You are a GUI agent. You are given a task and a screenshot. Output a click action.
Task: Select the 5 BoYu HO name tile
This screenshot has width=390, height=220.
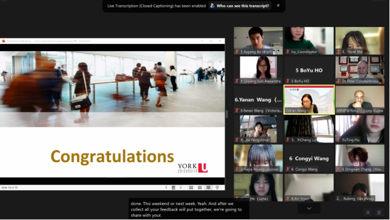pyautogui.click(x=309, y=70)
